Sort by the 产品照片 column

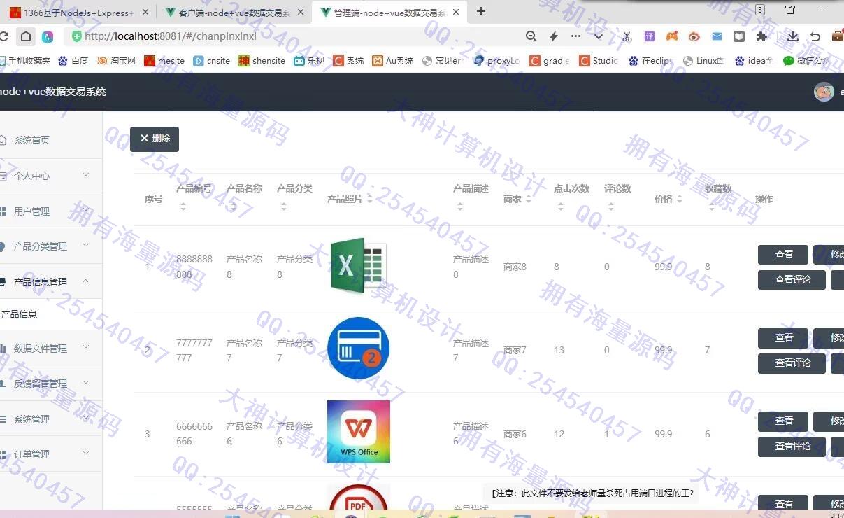coord(369,199)
